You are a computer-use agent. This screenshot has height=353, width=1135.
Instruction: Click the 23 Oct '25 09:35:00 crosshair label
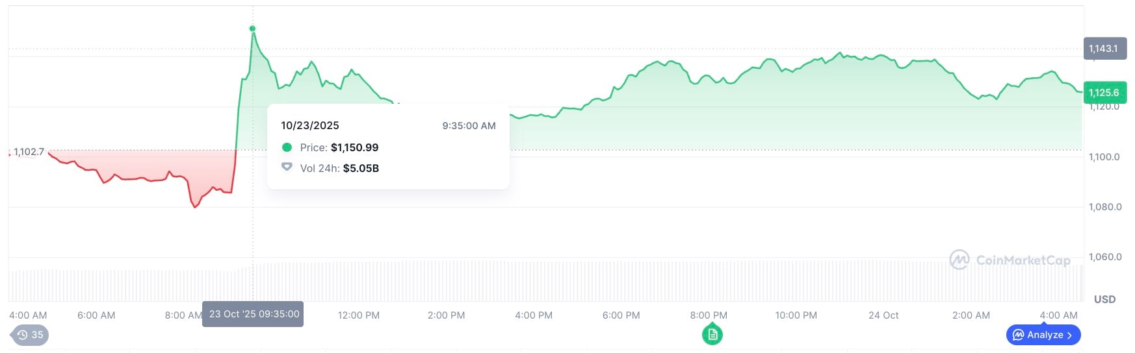click(x=253, y=314)
